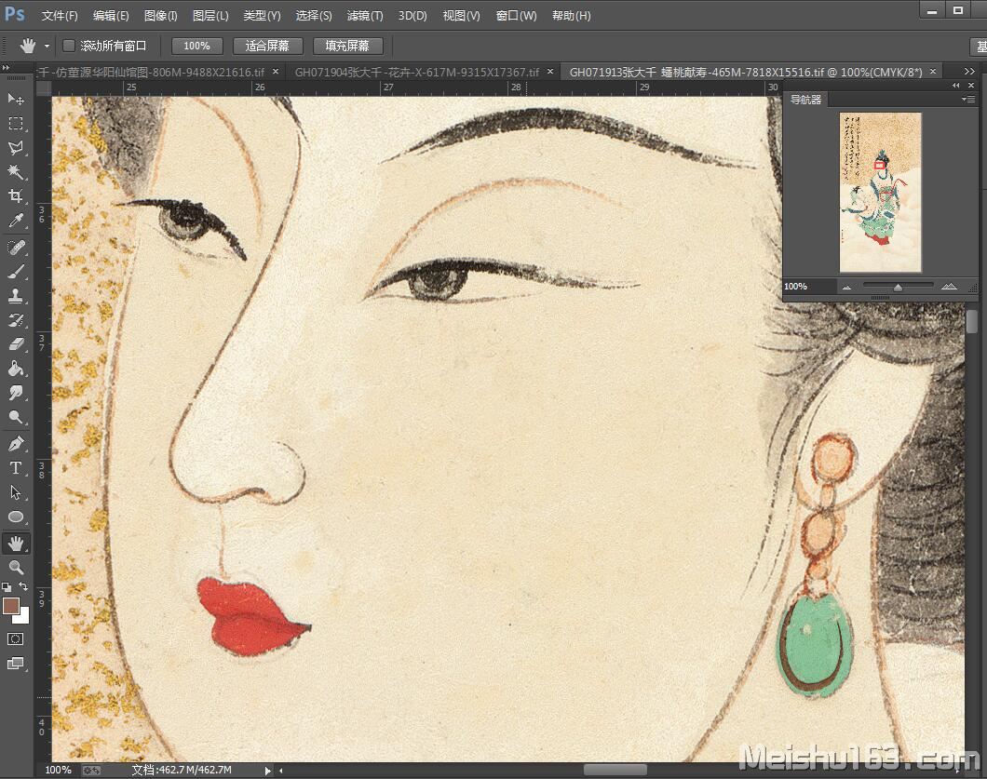
Task: Reset default foreground and background colors
Action: click(7, 587)
